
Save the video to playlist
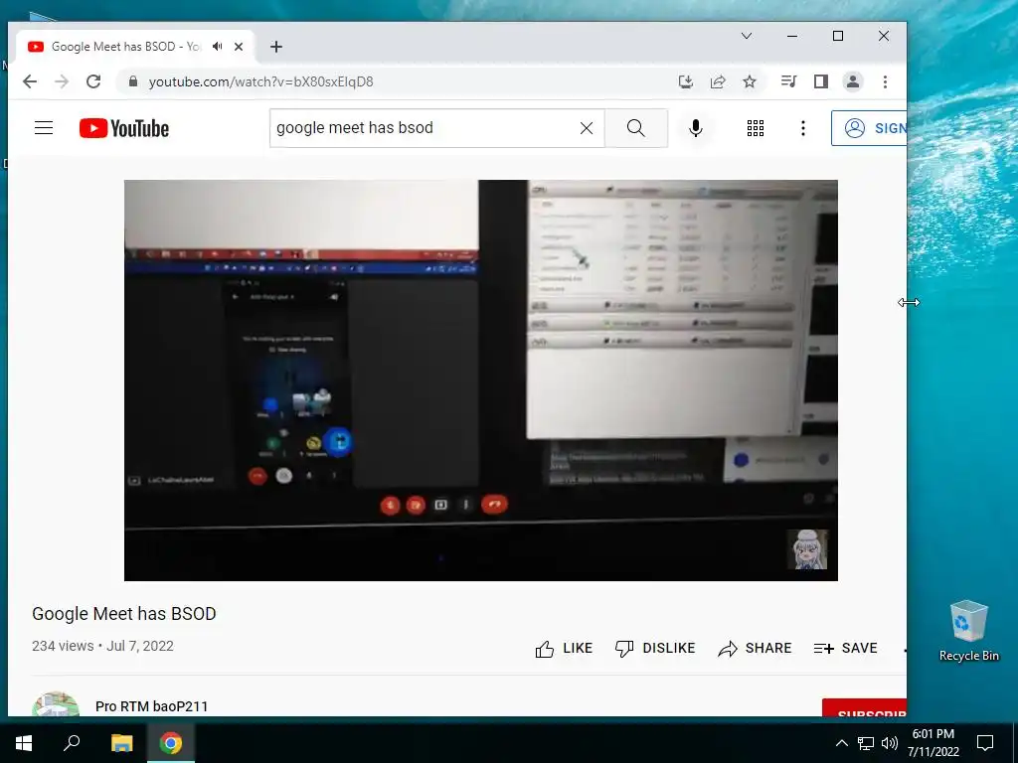(845, 648)
